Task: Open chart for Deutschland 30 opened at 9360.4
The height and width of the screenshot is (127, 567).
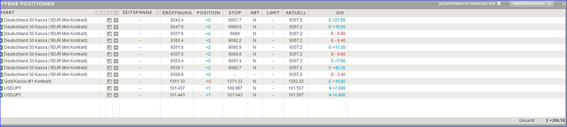Action: (x=109, y=41)
